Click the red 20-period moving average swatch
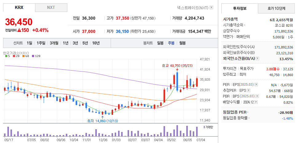The height and width of the screenshot is (143, 296). (14, 56)
